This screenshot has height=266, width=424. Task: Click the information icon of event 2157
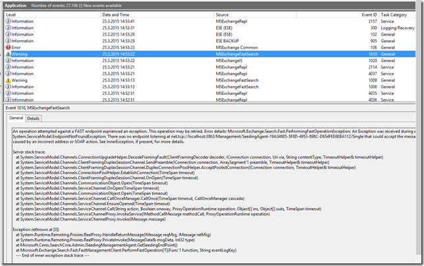click(9, 21)
